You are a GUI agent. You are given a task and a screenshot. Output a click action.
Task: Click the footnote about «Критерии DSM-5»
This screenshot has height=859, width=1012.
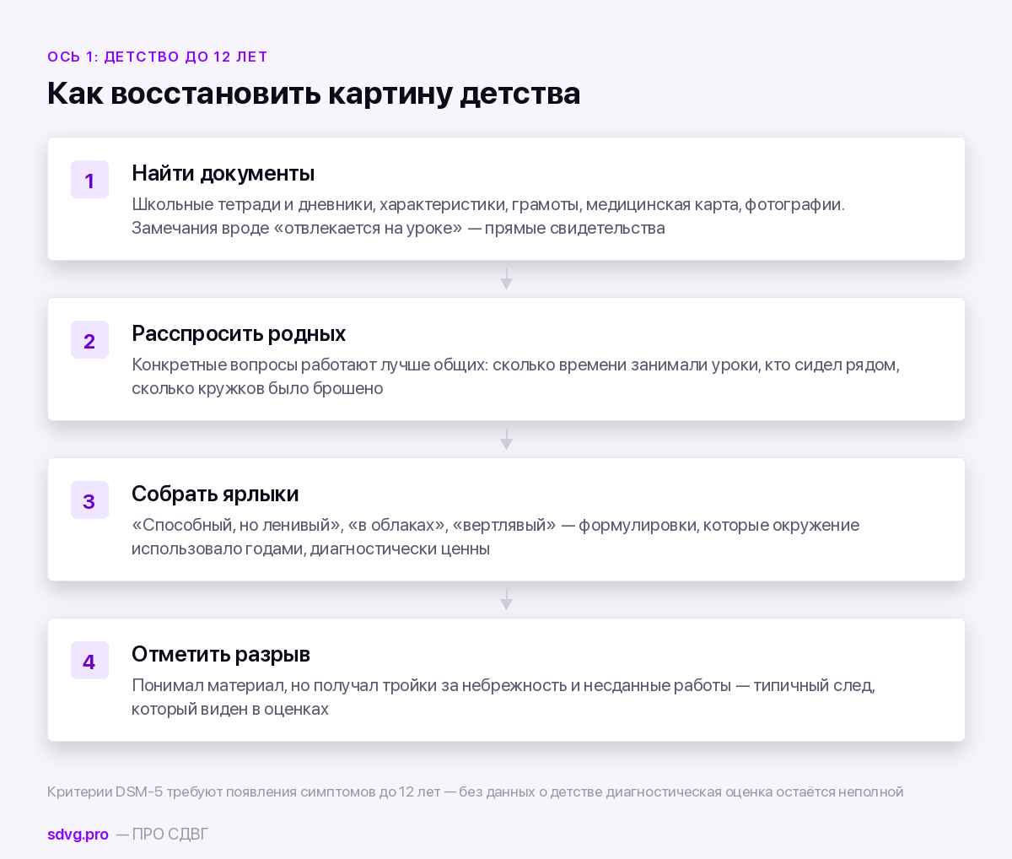pyautogui.click(x=476, y=791)
